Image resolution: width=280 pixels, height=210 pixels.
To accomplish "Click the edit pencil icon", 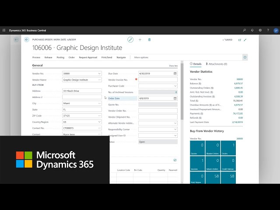I will click(x=130, y=39).
